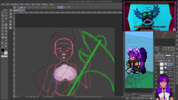Open the File menu
The height and width of the screenshot is (100, 178).
click(3, 4)
